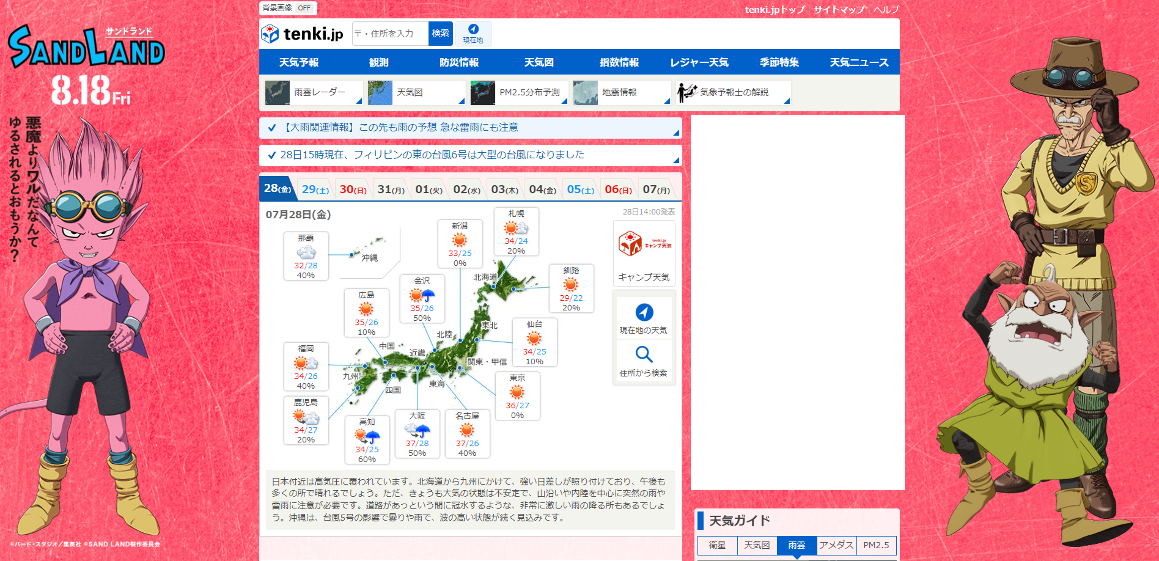Viewport: 1159px width, 561px height.
Task: Select the 釧路 sun weather icon
Action: 571,284
